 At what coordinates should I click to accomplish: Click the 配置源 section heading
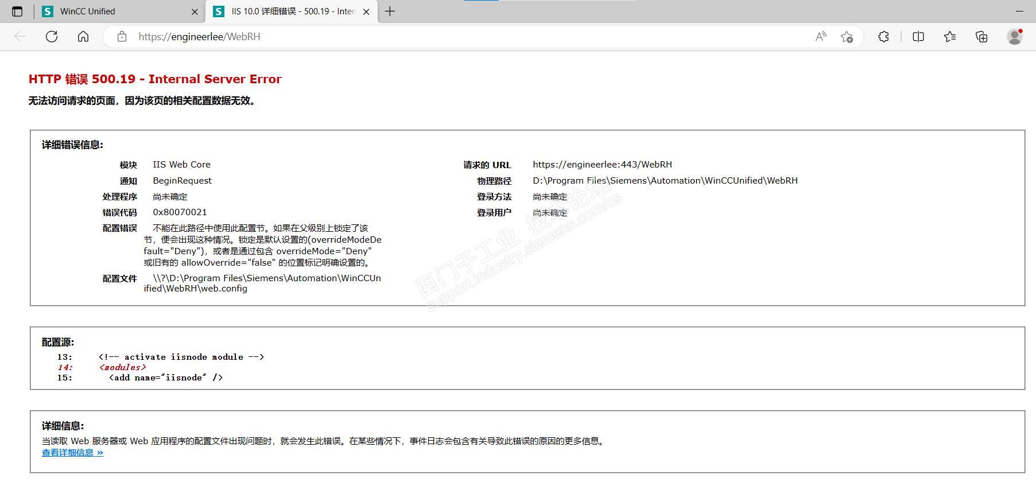point(58,343)
